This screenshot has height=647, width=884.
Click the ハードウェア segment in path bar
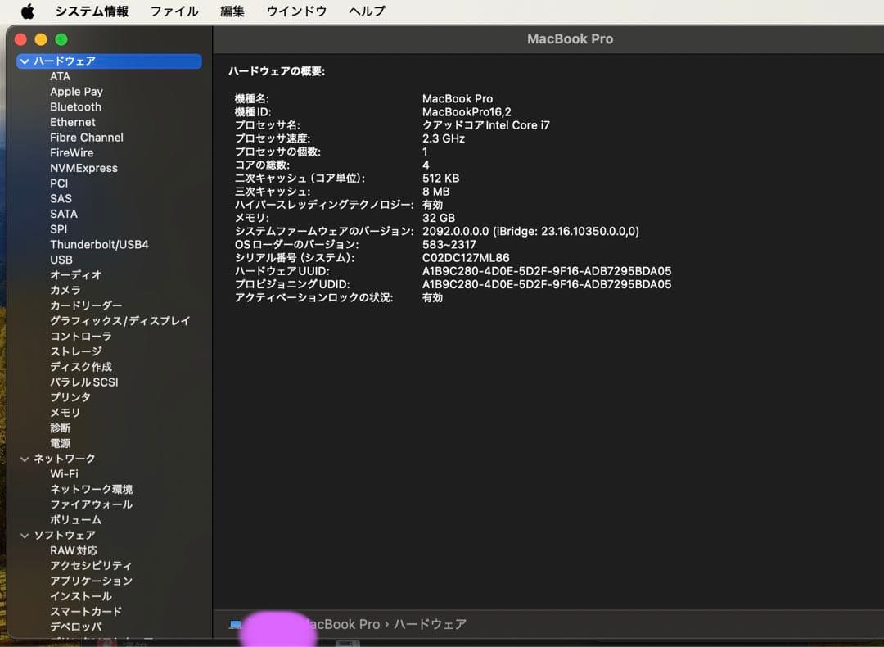click(430, 624)
